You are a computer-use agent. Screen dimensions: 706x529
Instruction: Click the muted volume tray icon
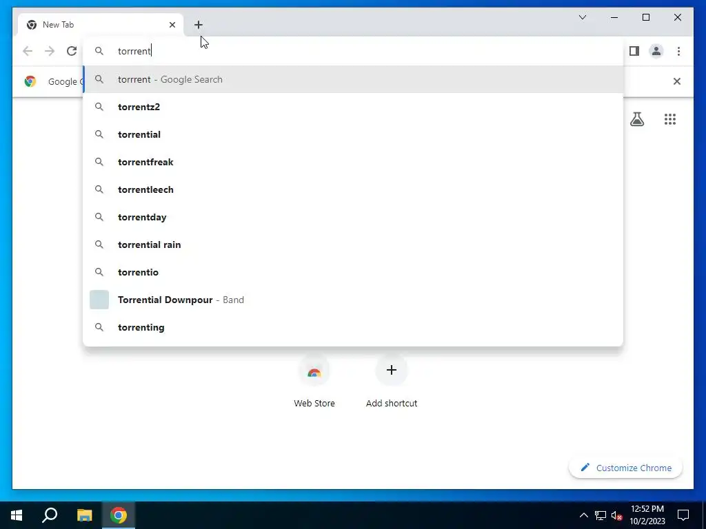click(x=616, y=515)
